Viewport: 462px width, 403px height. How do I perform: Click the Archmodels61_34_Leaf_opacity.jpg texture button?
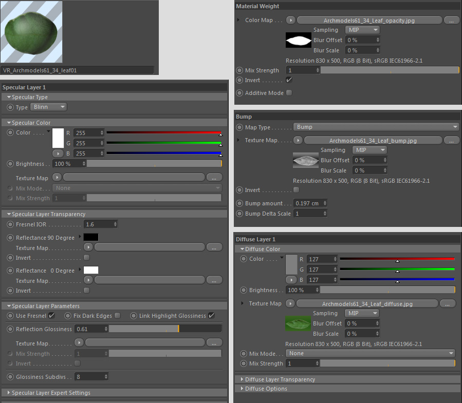pos(369,21)
